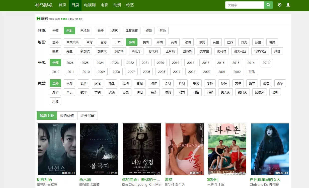The width and height of the screenshot is (309, 188).
Task: Open the user account icon
Action: click(288, 5)
